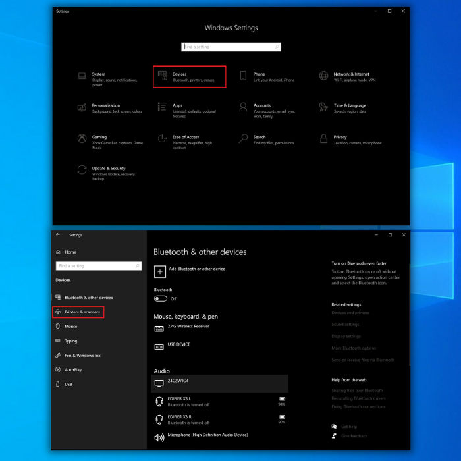Click the search magnifier in sidebar search box
The height and width of the screenshot is (461, 461).
tap(137, 266)
